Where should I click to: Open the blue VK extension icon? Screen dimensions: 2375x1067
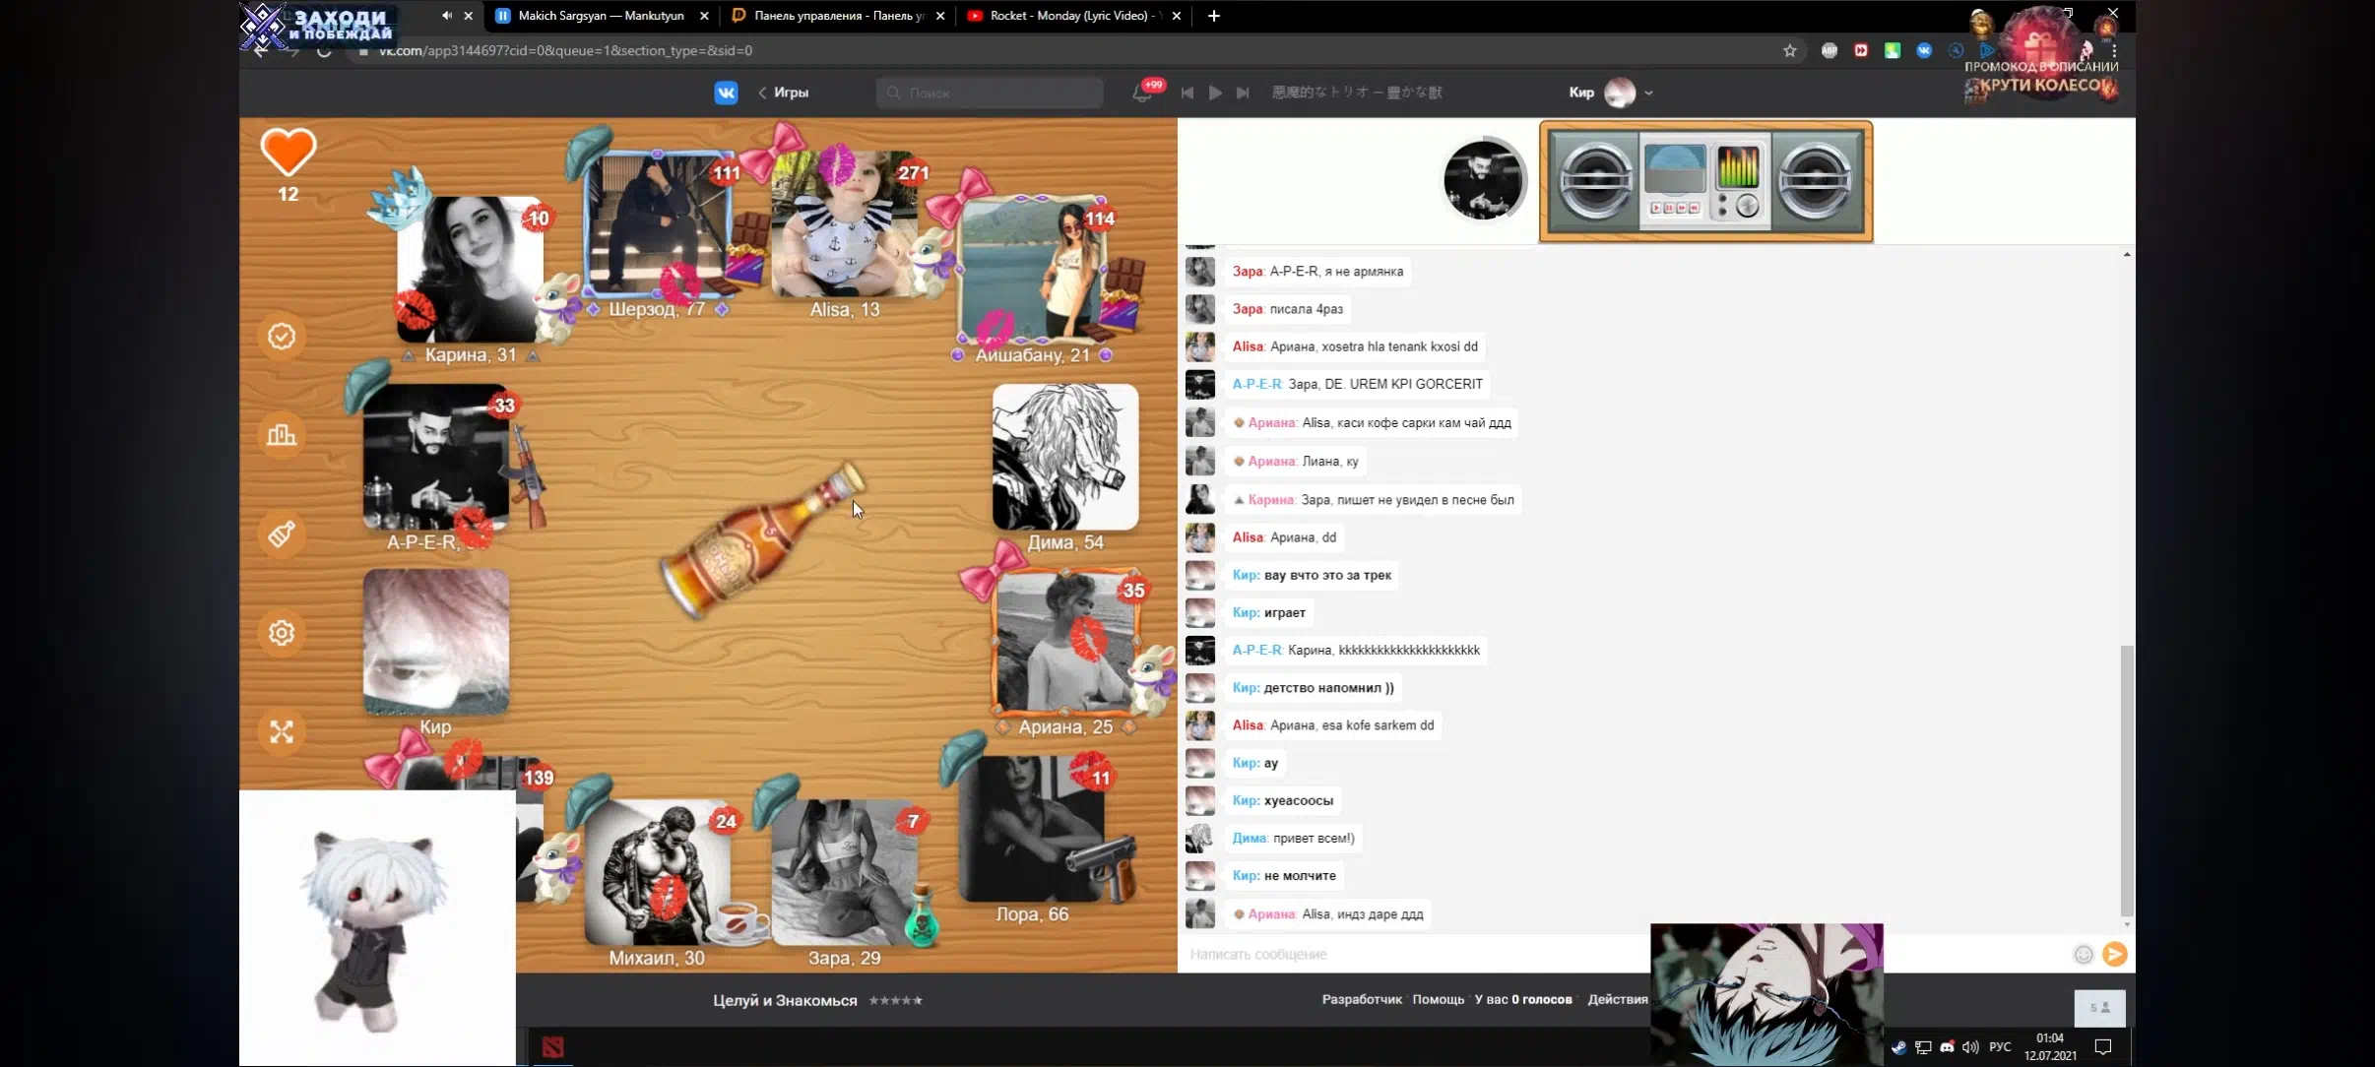tap(1924, 50)
